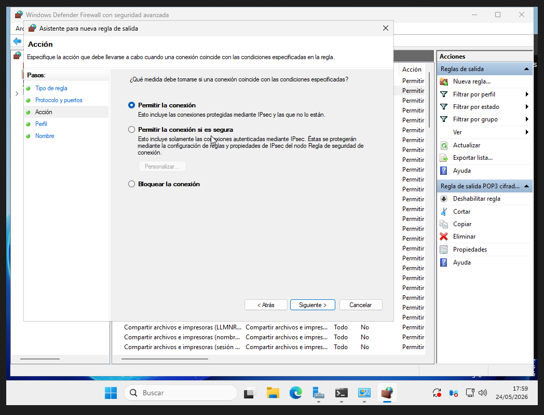This screenshot has width=544, height=415.
Task: Open 'Protocolo y puertos' step
Action: 59,100
